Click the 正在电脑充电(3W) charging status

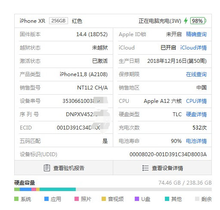pyautogui.click(x=160, y=21)
